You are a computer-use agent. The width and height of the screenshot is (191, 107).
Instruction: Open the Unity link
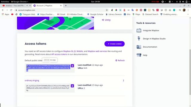coord(106,20)
